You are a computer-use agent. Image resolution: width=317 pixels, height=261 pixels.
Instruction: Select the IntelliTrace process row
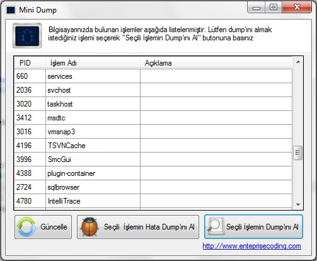click(x=153, y=201)
